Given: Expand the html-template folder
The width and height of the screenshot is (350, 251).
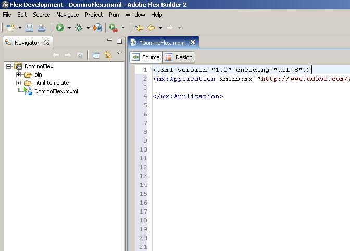Looking at the screenshot, I should 19,83.
